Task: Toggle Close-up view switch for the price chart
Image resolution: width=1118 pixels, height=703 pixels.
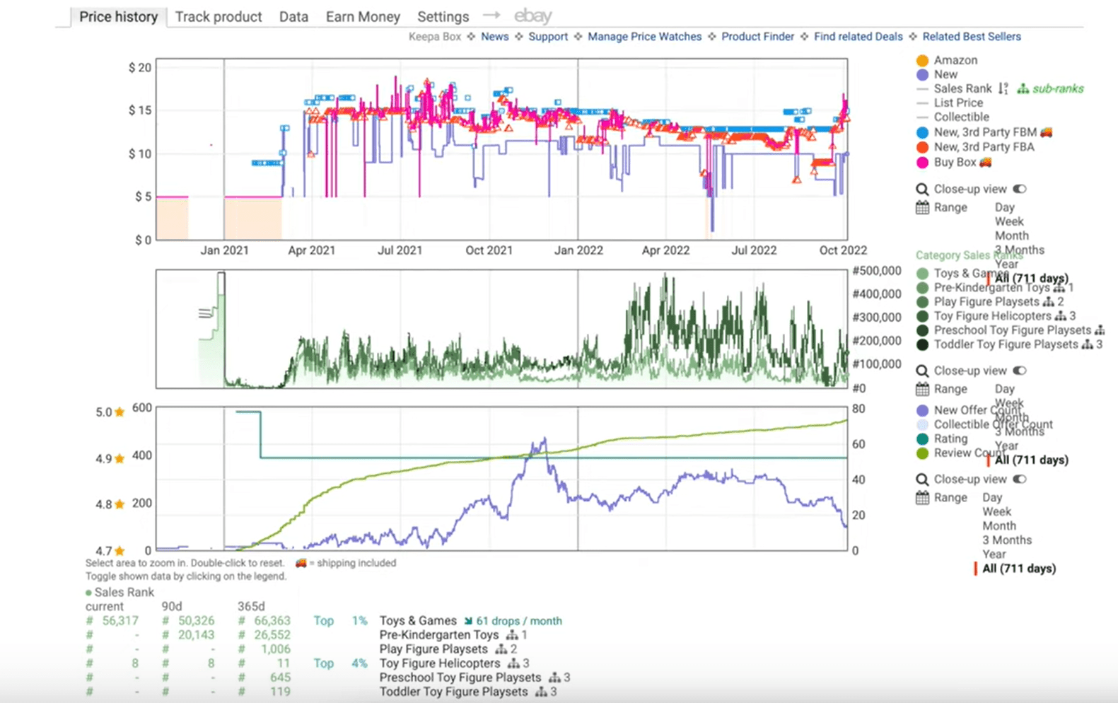Action: pyautogui.click(x=1019, y=190)
